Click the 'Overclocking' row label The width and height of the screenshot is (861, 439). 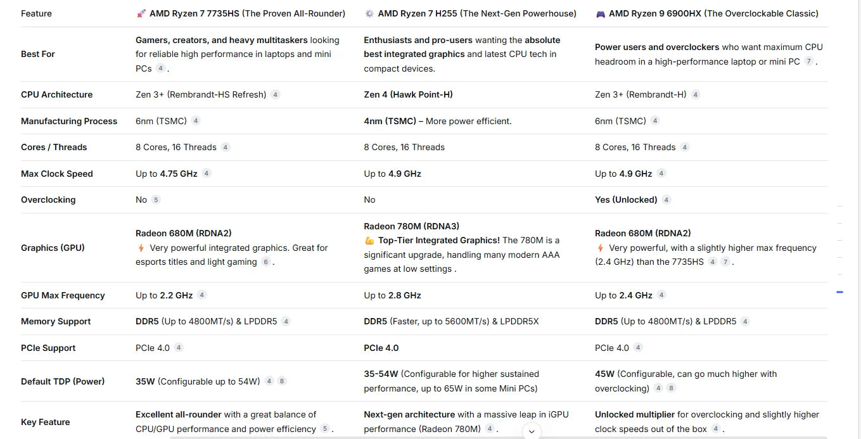coord(48,200)
